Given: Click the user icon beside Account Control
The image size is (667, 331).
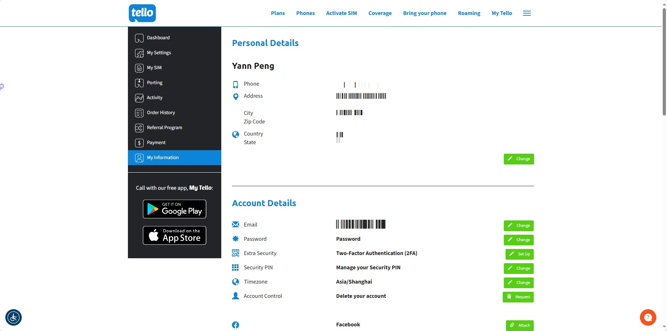Looking at the screenshot, I should [x=236, y=296].
